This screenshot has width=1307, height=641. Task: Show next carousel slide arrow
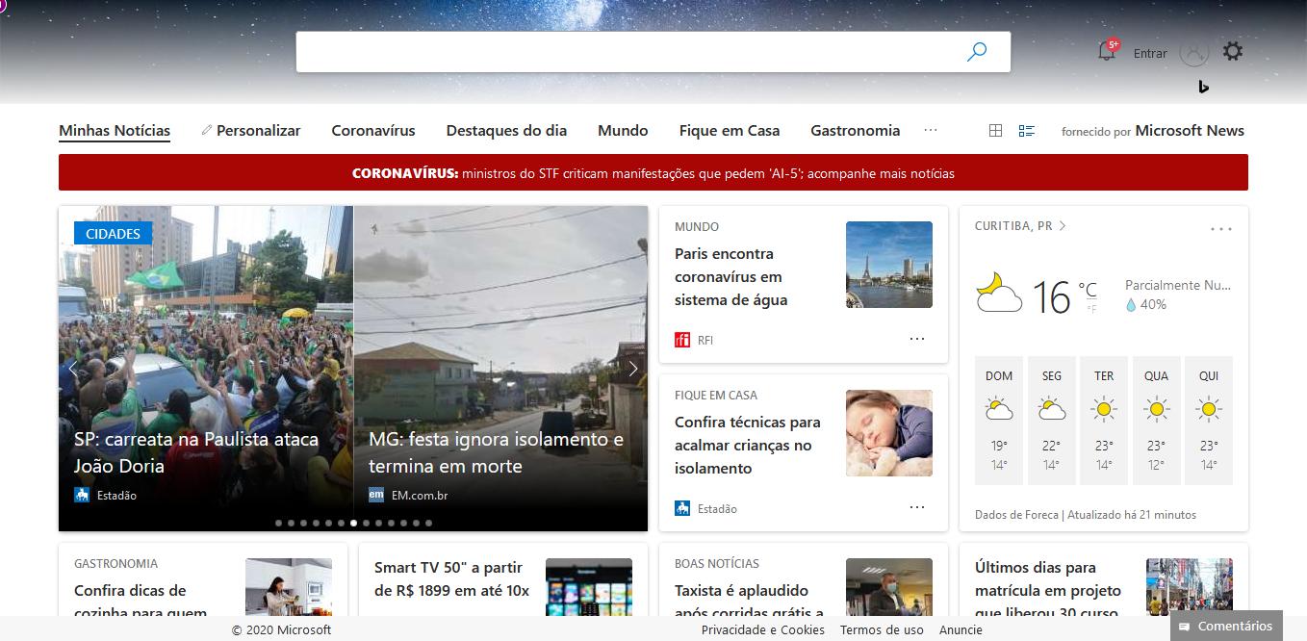tap(632, 369)
